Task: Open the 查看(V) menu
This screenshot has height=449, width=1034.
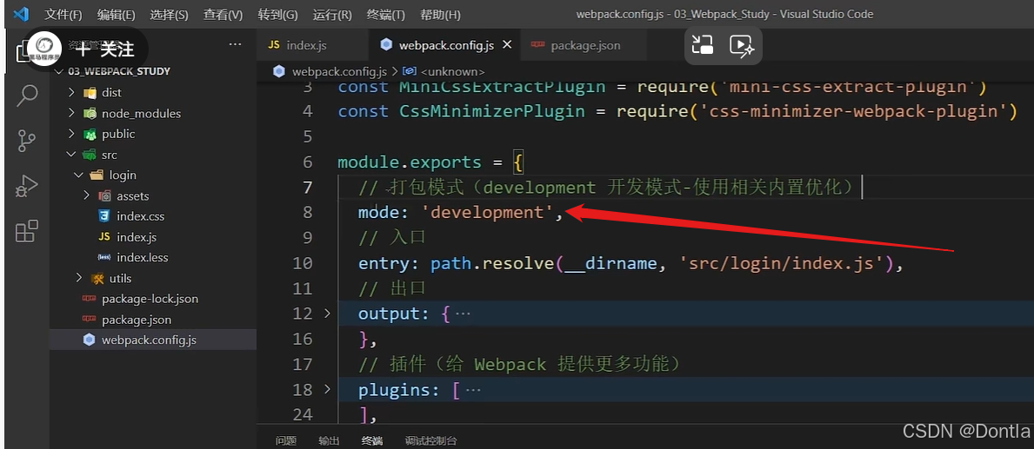Action: [x=223, y=15]
